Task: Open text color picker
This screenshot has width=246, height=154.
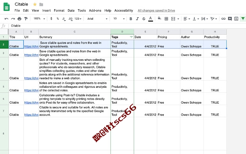Action: coord(150,19)
